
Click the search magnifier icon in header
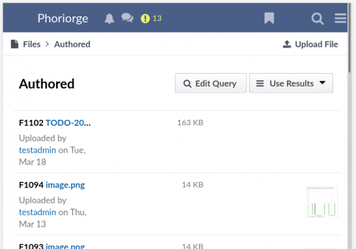pos(317,18)
